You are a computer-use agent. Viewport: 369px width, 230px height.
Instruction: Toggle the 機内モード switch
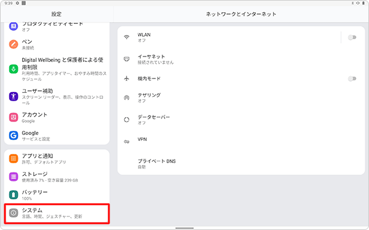coord(352,79)
